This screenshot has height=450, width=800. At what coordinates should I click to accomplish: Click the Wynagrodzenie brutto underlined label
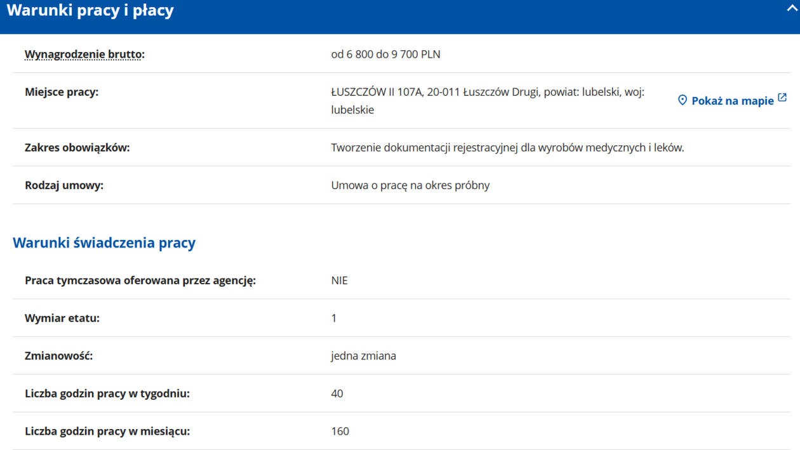(84, 55)
